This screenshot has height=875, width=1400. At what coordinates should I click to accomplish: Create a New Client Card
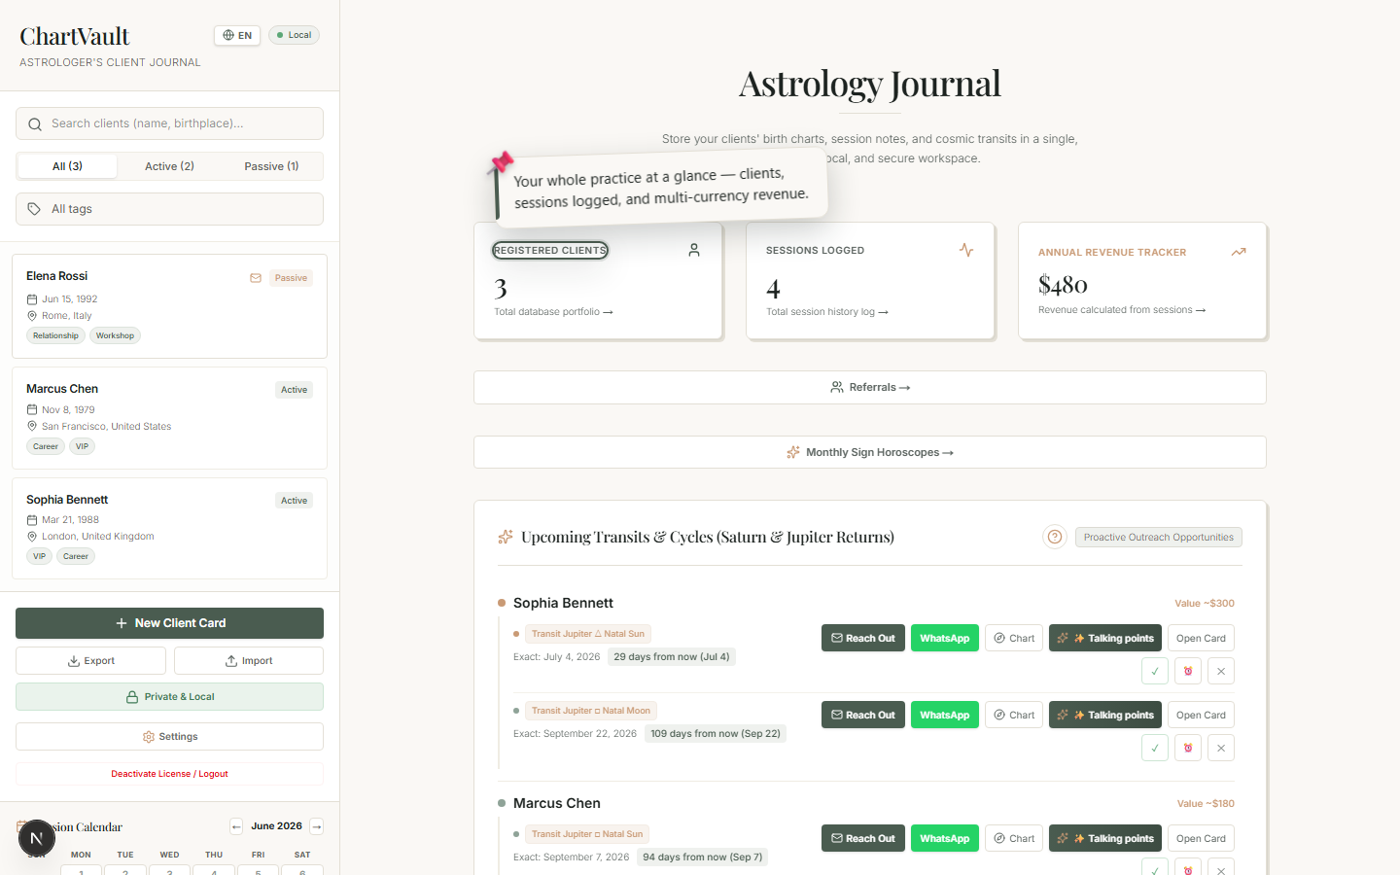tap(169, 623)
